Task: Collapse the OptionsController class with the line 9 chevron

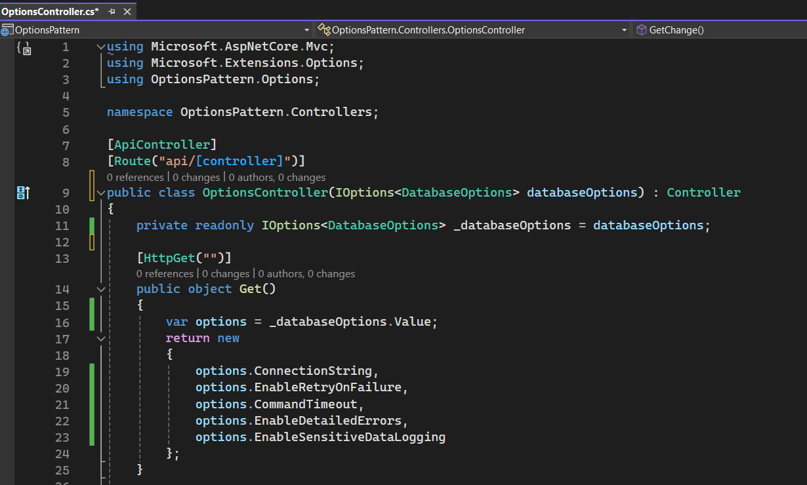Action: tap(100, 193)
